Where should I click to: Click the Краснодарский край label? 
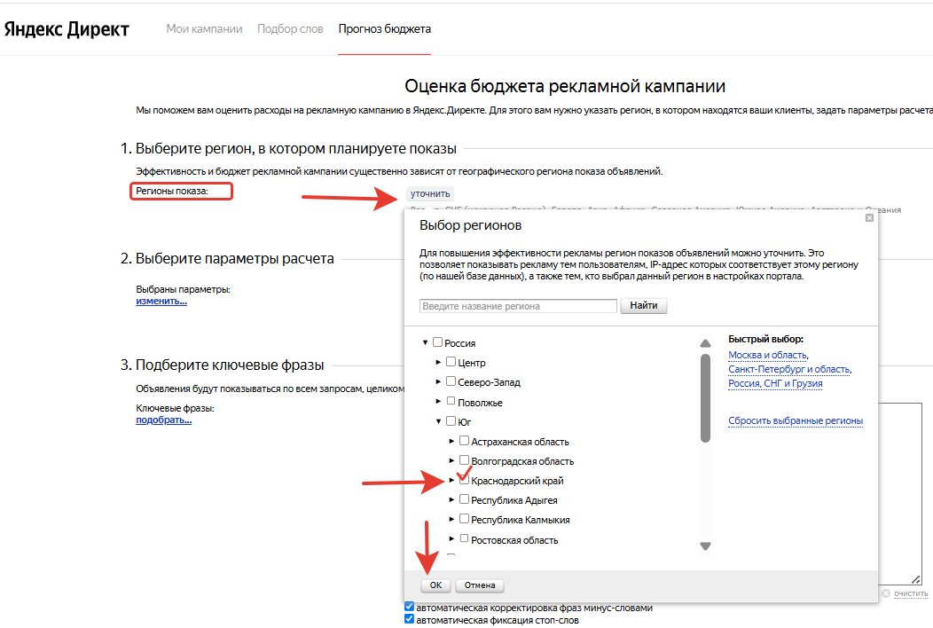[517, 481]
